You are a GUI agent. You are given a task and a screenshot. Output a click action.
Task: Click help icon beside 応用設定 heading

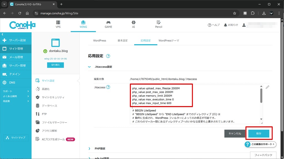click(108, 56)
